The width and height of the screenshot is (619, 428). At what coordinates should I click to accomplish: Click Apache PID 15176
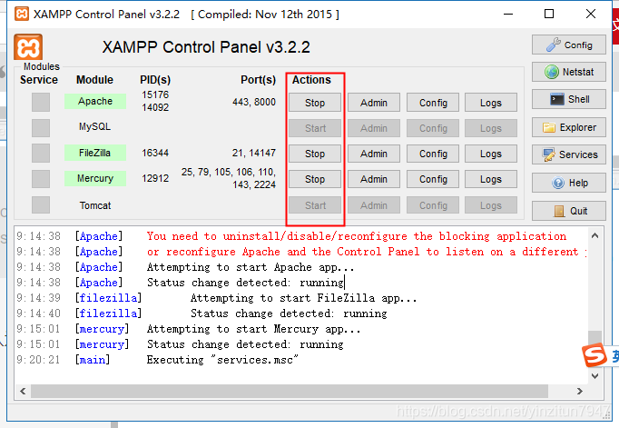pos(155,95)
